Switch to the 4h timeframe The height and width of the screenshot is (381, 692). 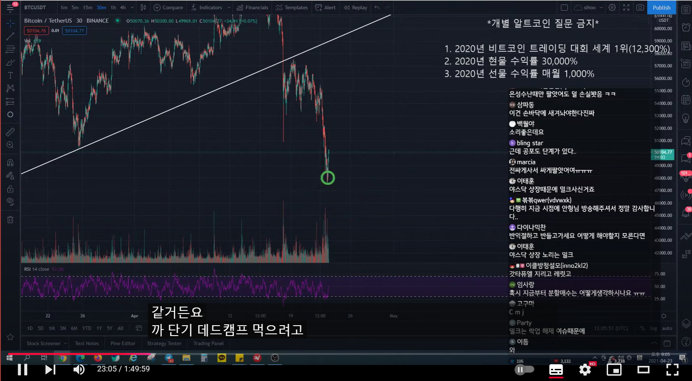(x=123, y=7)
